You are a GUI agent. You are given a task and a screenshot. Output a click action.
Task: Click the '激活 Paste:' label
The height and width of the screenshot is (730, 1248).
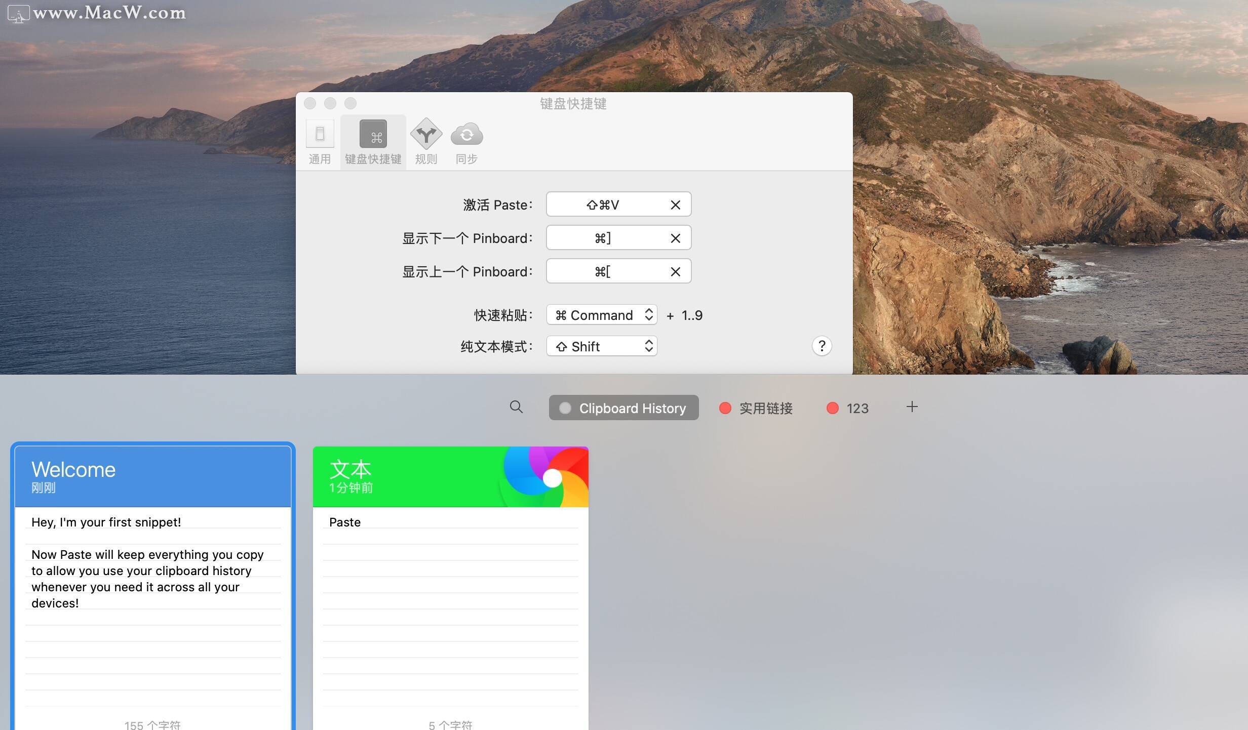[498, 205]
